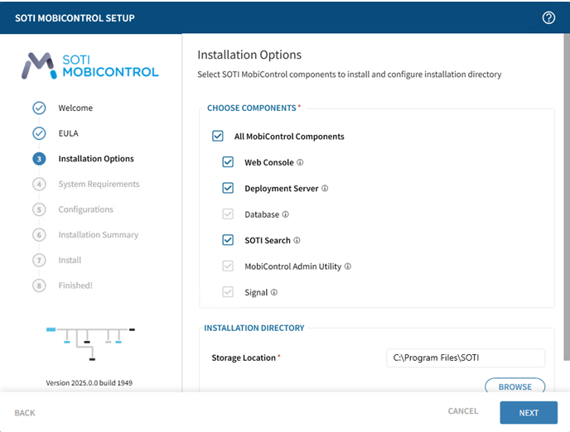Click the Deployment Server info icon
Screen dimensions: 570x432
(x=325, y=189)
